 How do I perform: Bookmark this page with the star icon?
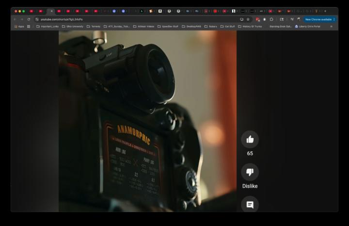[248, 19]
